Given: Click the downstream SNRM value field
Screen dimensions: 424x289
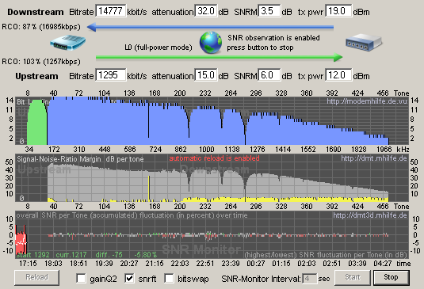Looking at the screenshot, I should [269, 11].
